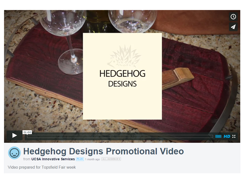Click the 01:00 timestamp marker

(x=27, y=132)
